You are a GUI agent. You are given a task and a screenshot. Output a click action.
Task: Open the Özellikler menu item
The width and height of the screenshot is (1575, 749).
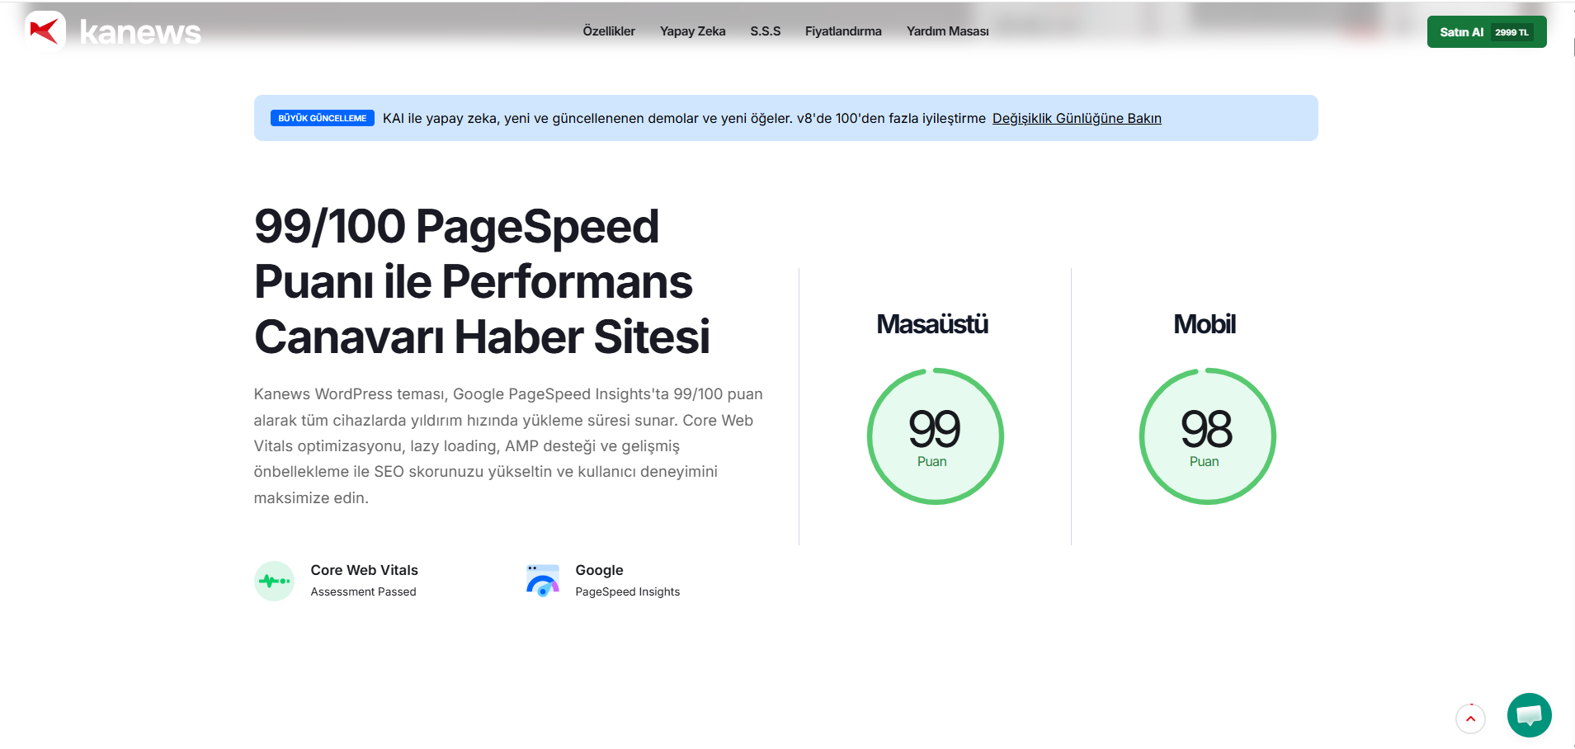click(609, 31)
